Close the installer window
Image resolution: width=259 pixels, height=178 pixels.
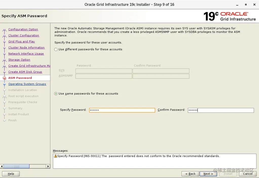254,5
